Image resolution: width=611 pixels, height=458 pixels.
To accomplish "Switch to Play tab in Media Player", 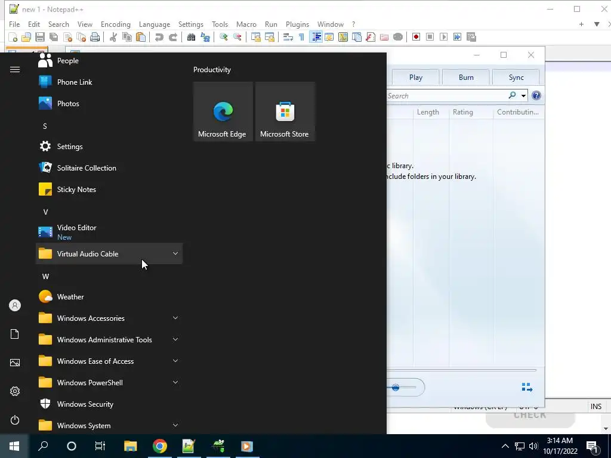I will [416, 77].
